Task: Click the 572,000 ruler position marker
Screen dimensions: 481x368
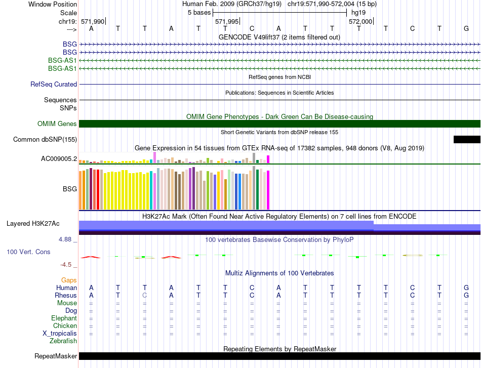Action: pyautogui.click(x=360, y=21)
